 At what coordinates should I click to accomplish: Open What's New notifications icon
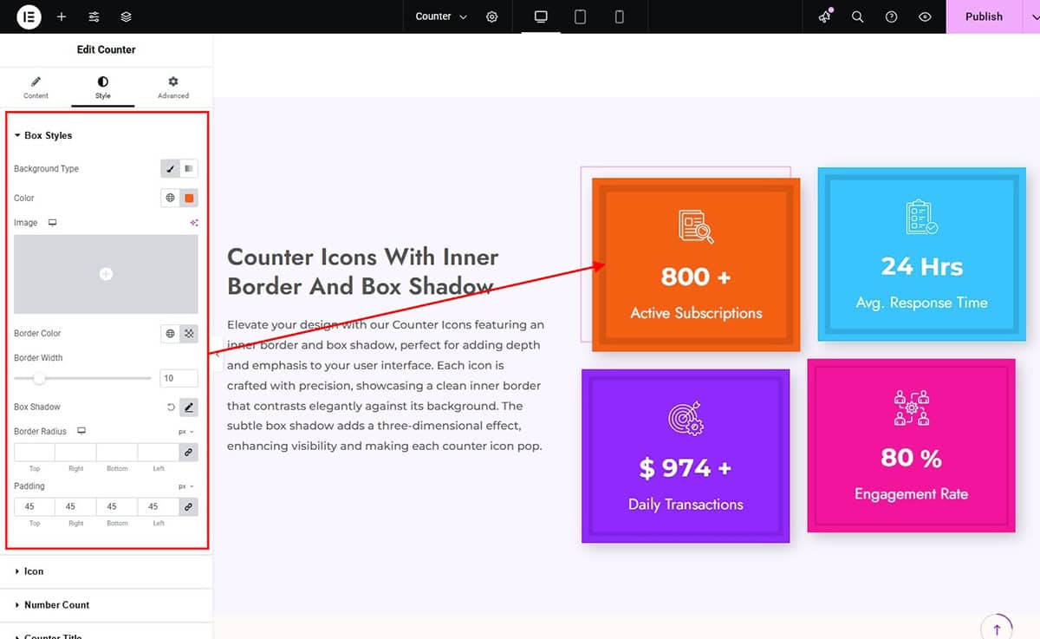pyautogui.click(x=824, y=16)
